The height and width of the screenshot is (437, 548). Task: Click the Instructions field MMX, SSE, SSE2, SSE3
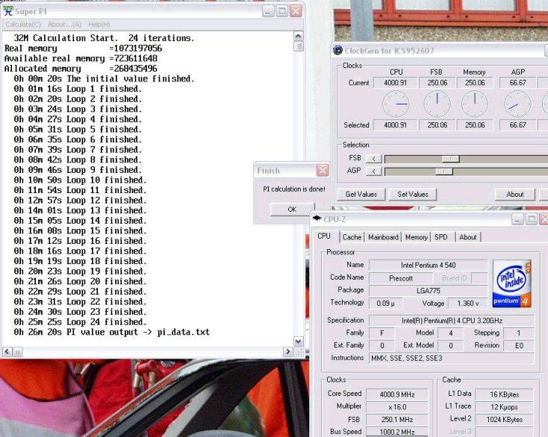tap(452, 358)
